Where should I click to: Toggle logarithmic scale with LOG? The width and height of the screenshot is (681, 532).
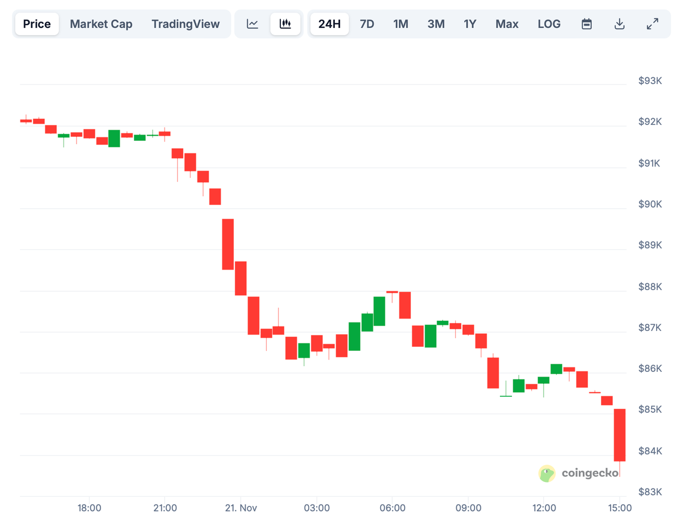549,24
